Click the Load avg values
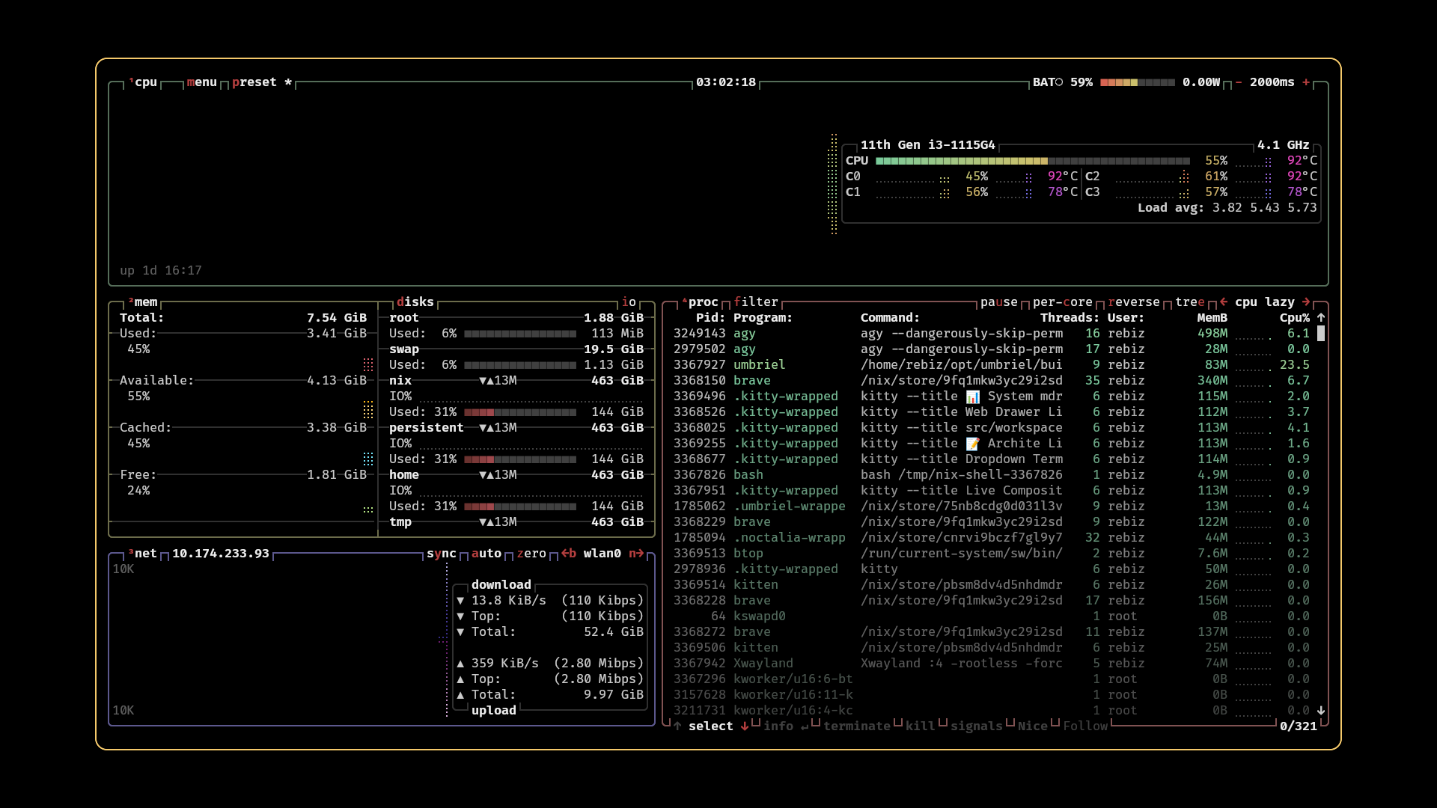Screen dimensions: 1437x808 tap(1265, 208)
